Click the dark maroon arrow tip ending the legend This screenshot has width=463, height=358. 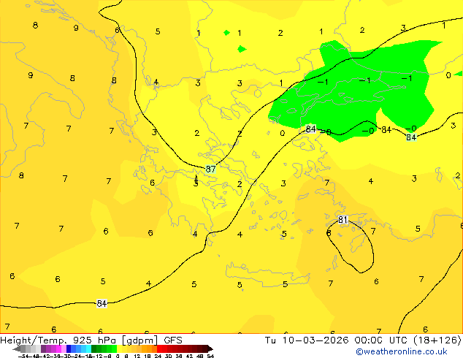[210, 349]
